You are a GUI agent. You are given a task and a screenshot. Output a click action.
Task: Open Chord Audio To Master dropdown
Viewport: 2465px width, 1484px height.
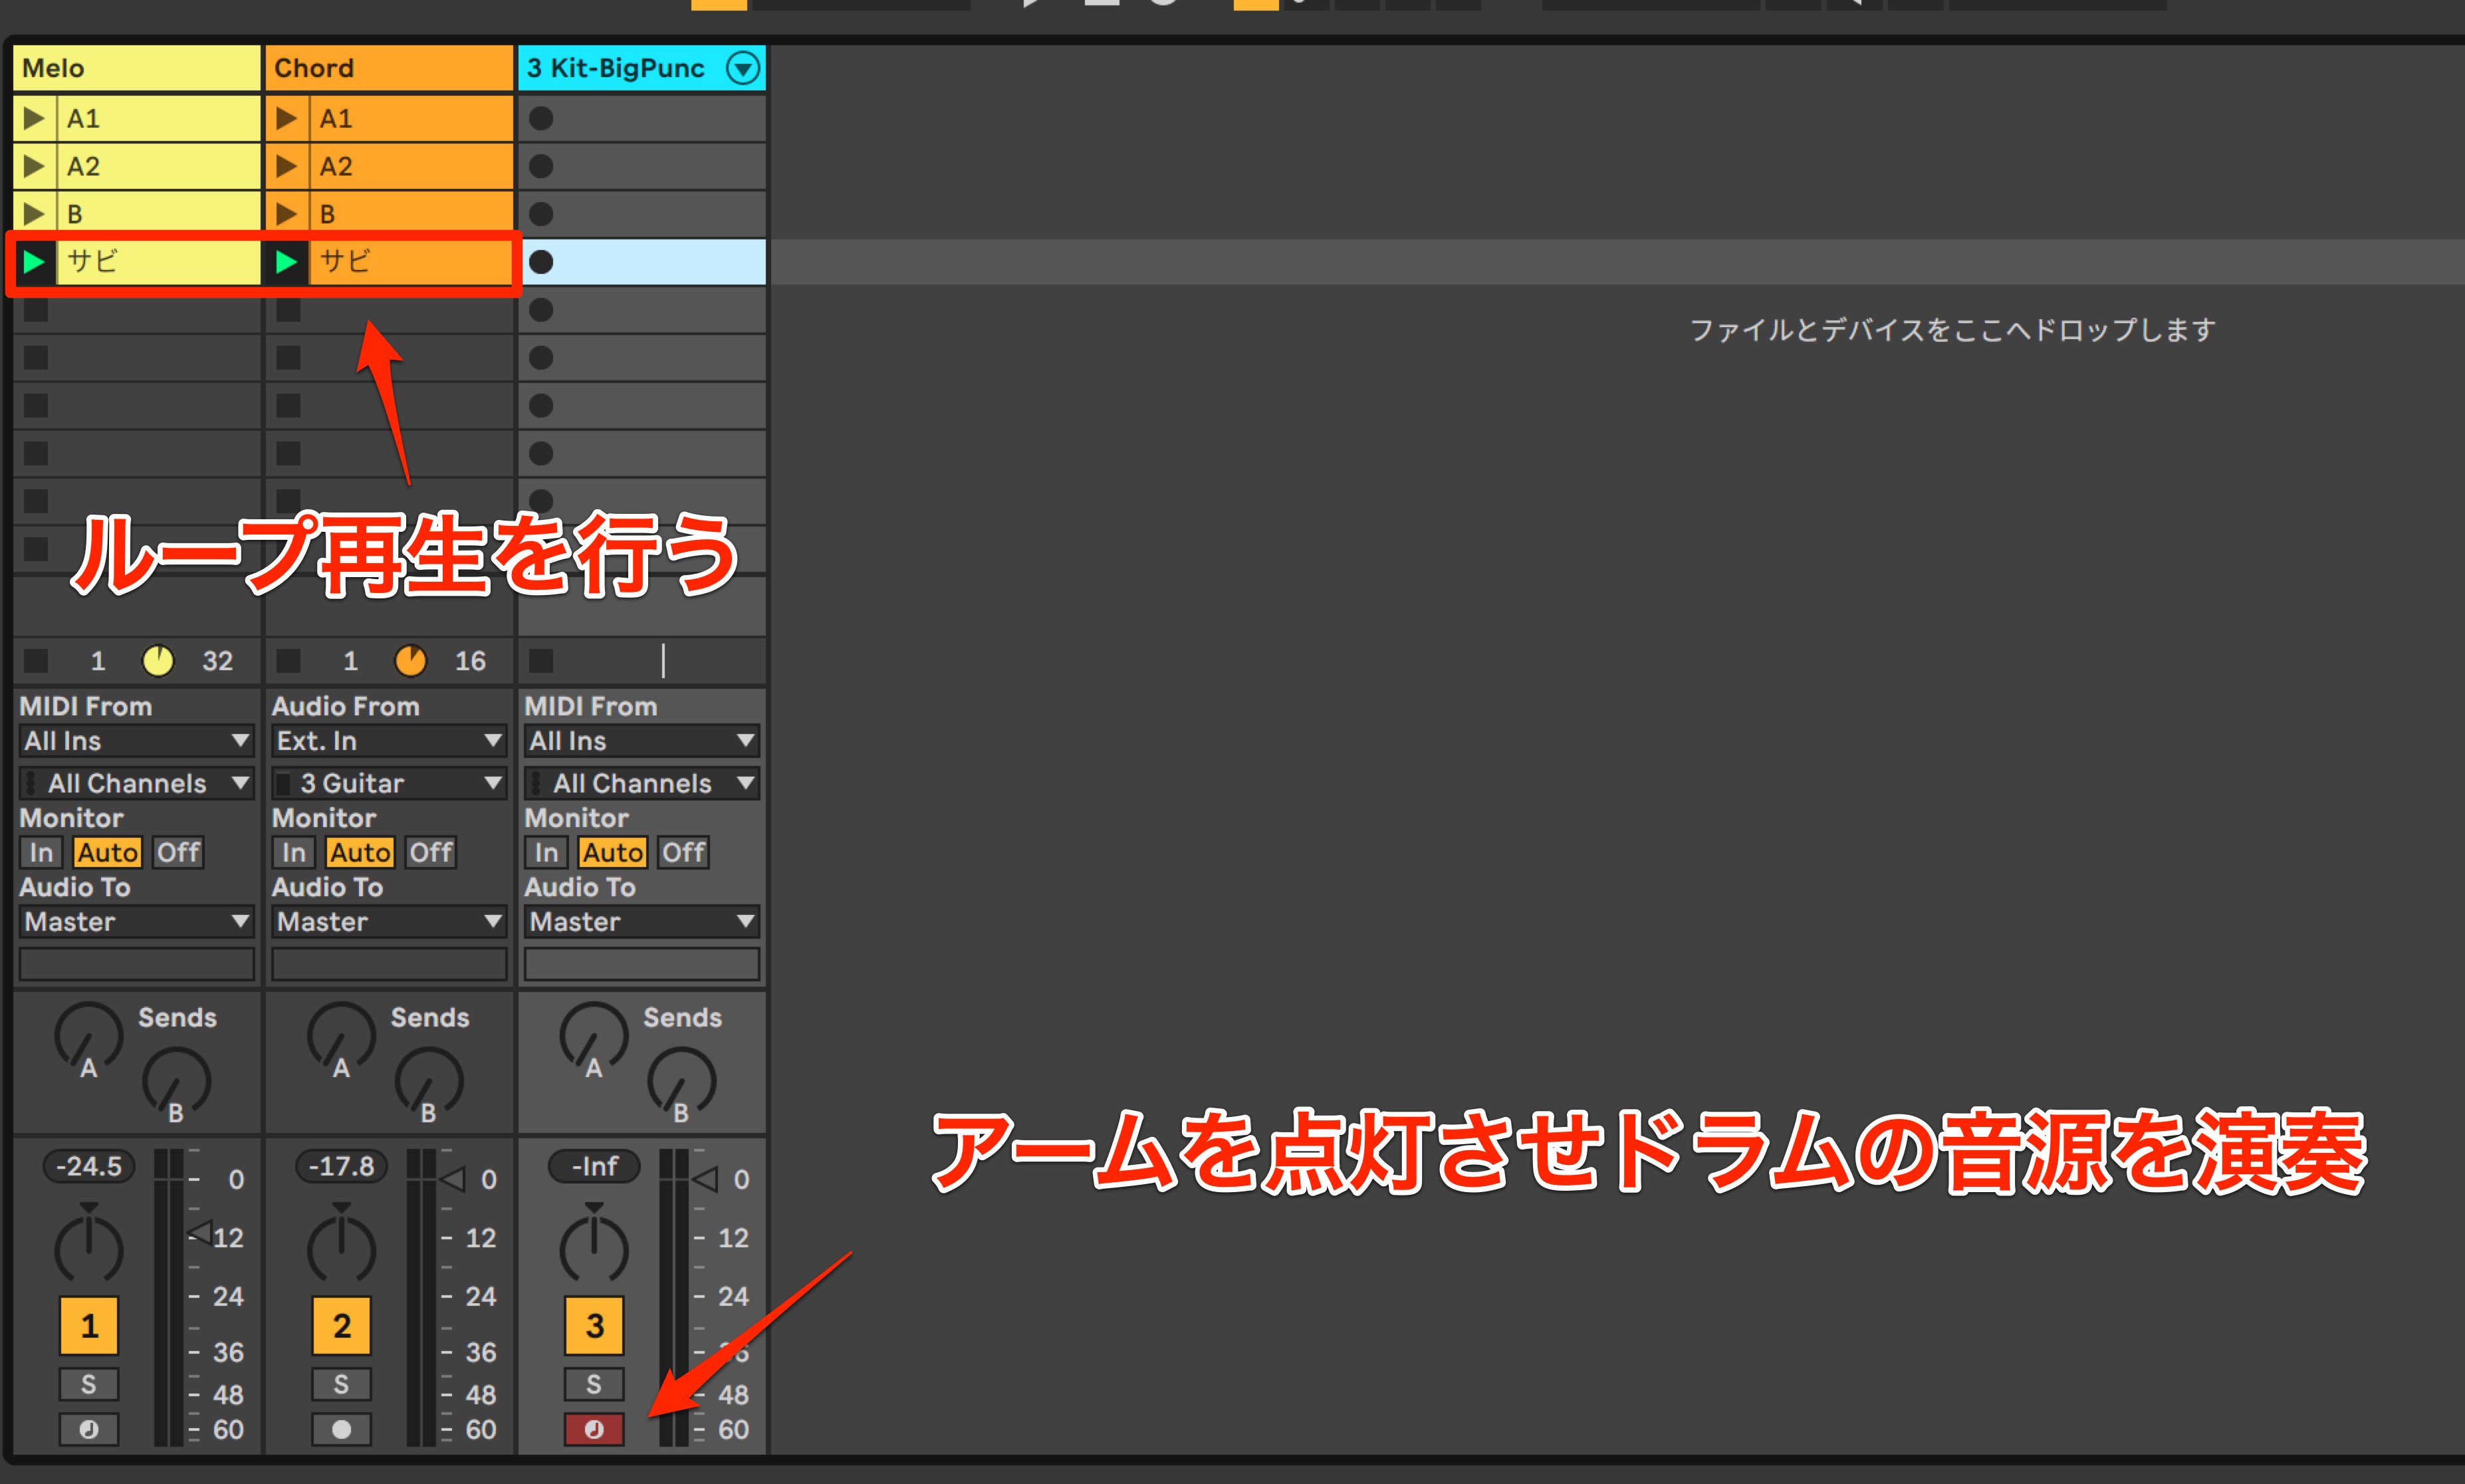(389, 922)
